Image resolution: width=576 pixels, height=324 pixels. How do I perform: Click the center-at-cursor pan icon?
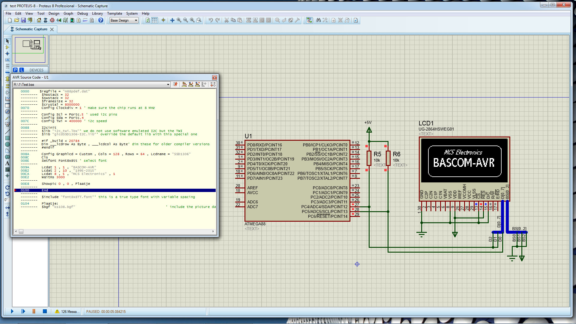(x=172, y=20)
